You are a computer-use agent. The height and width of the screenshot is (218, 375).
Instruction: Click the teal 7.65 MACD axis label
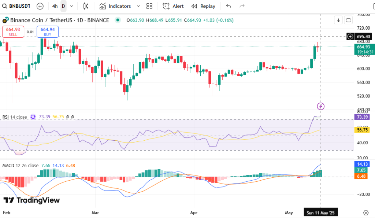click(x=361, y=170)
